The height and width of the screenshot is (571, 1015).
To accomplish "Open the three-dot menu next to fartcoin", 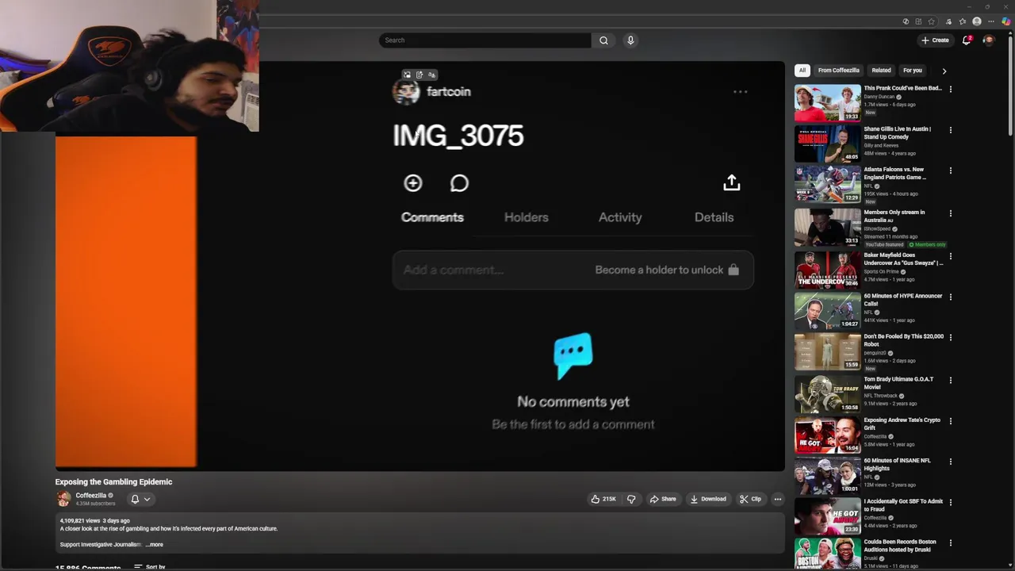I will click(740, 92).
